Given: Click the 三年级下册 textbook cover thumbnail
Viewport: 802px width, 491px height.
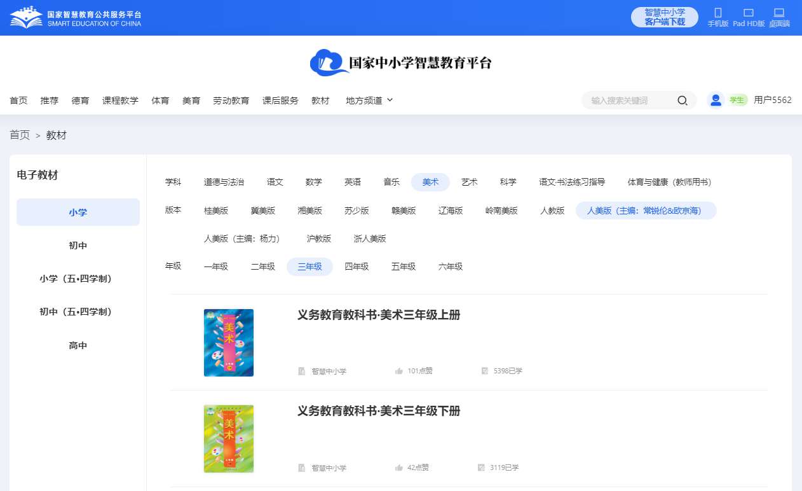Looking at the screenshot, I should coord(229,439).
